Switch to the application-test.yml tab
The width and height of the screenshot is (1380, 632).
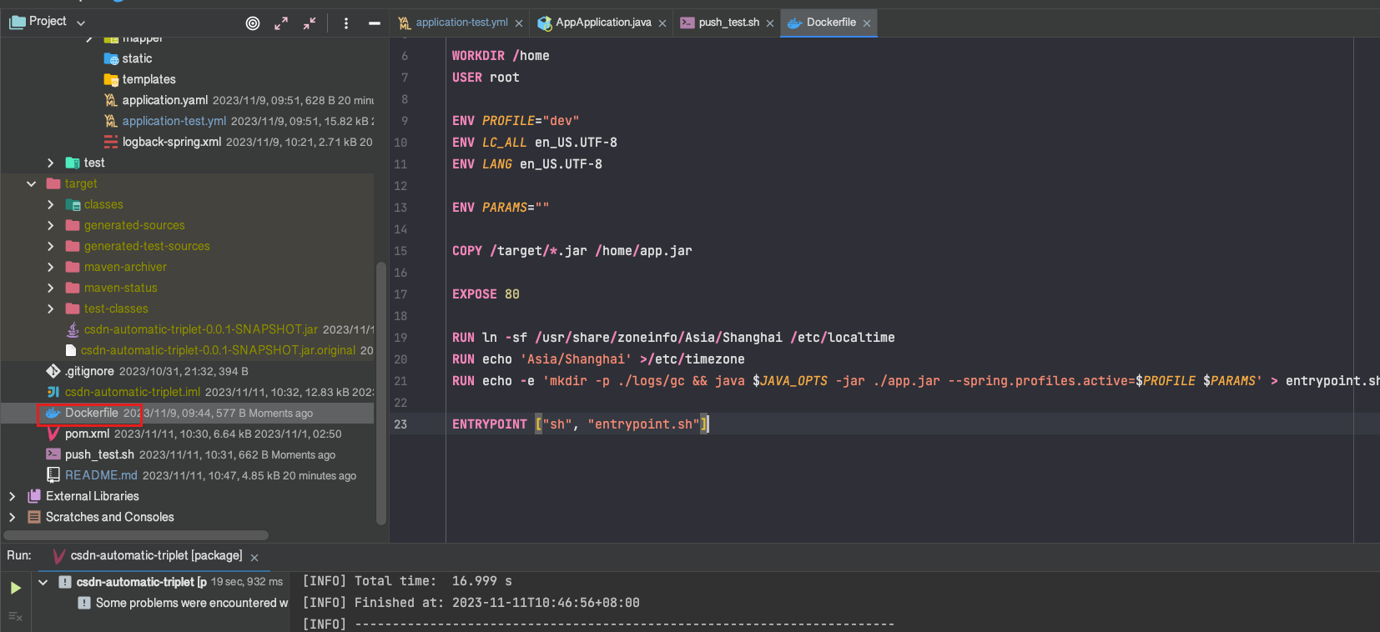click(461, 23)
